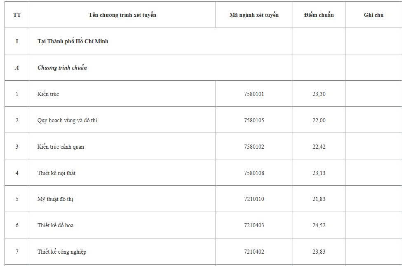
Task: Click the score 24,52 cell
Action: 319,225
